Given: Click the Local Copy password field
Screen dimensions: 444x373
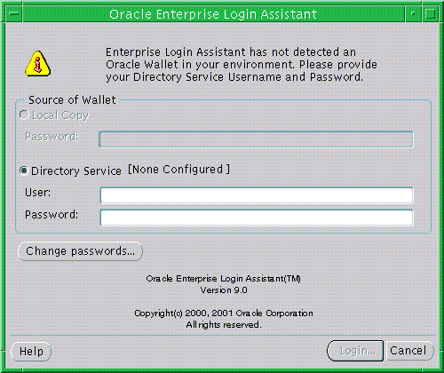Looking at the screenshot, I should 256,139.
